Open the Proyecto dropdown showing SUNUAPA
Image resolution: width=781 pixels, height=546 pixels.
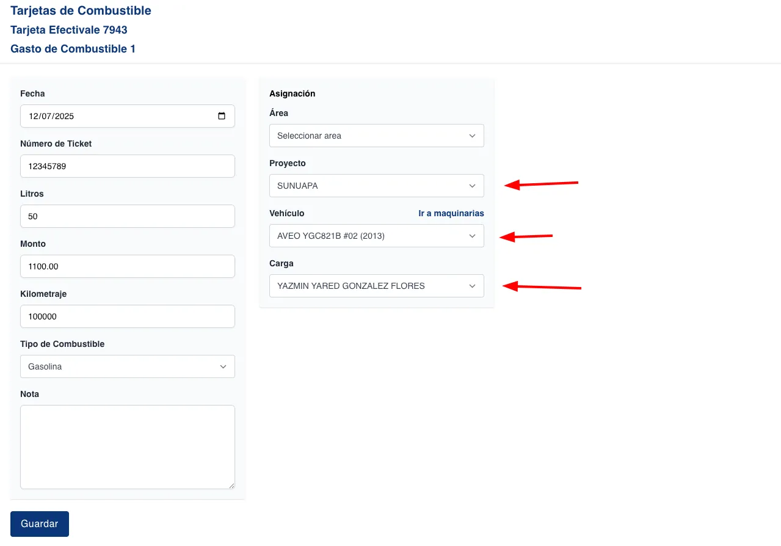point(376,186)
